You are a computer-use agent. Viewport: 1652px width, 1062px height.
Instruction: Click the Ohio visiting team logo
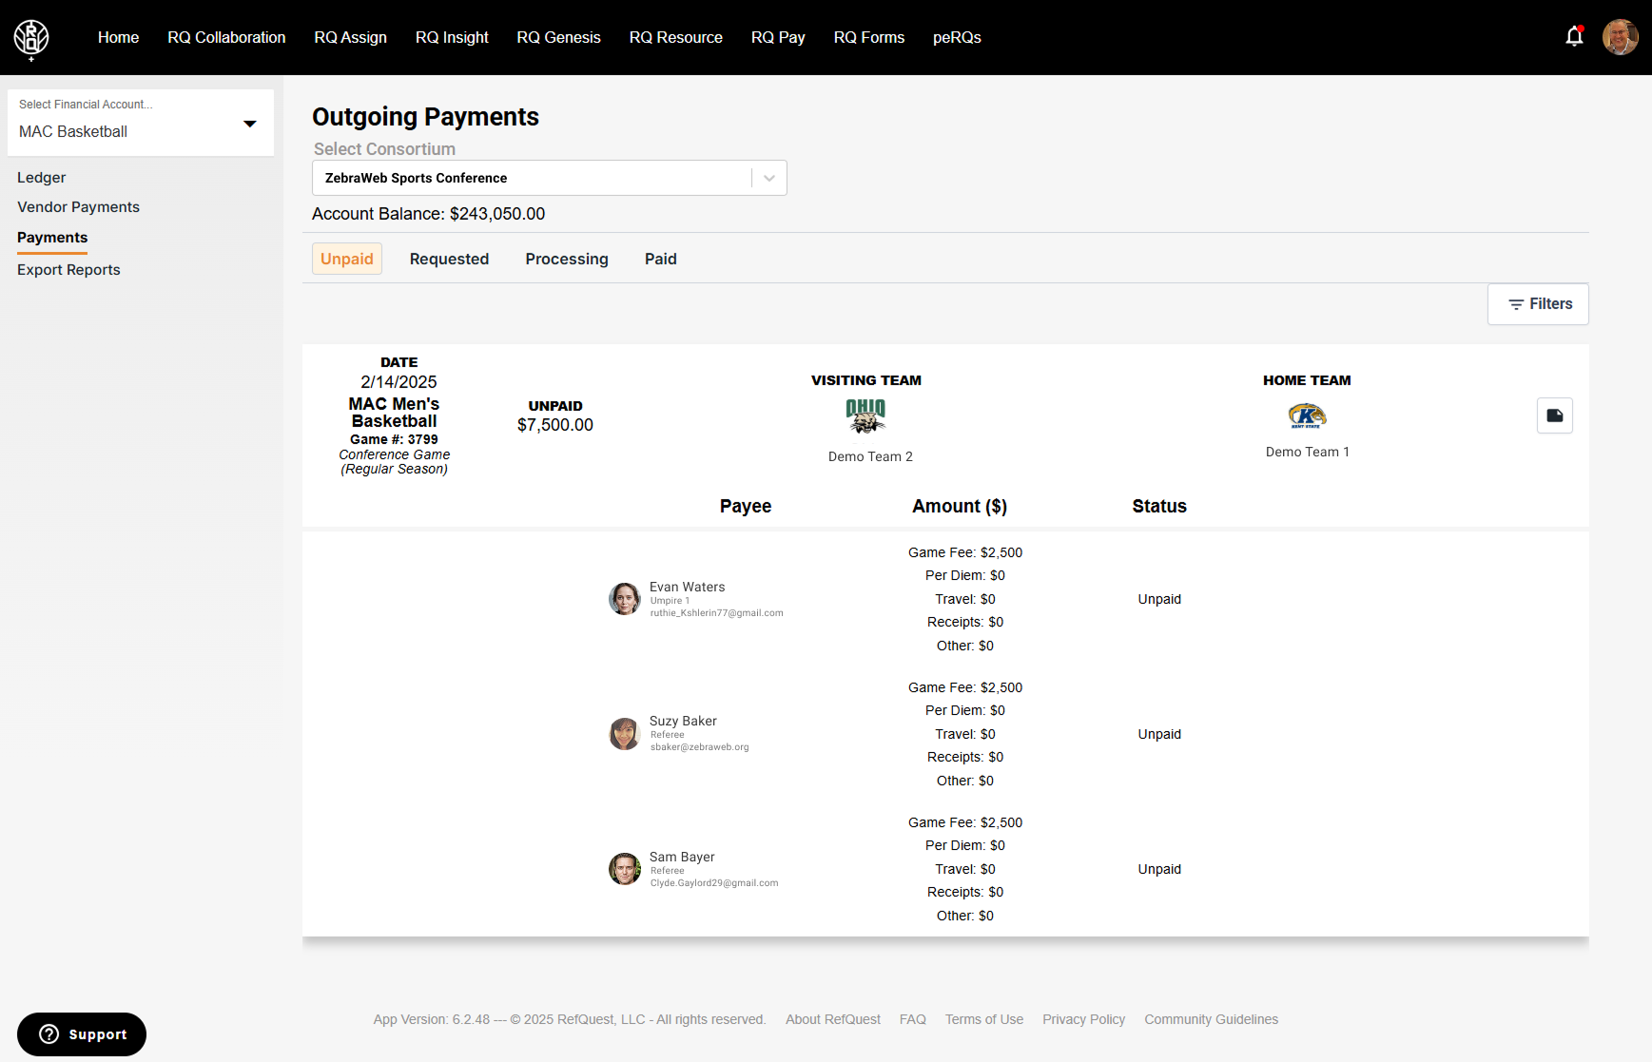point(865,415)
